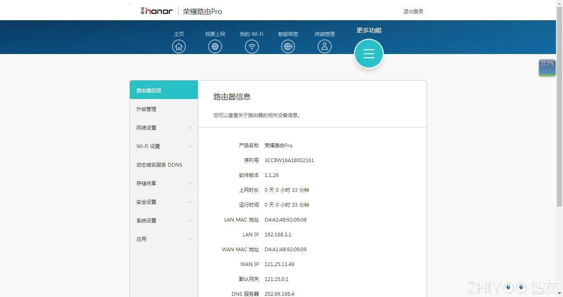The image size is (563, 297).
Task: Click the scrollbar up arrow
Action: pos(559,3)
